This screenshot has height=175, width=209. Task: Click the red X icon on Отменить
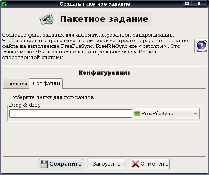(x=135, y=164)
